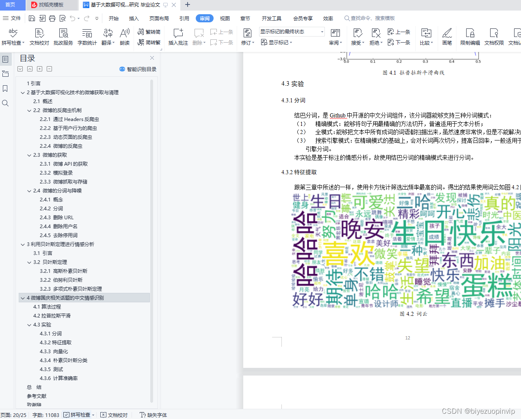This screenshot has width=521, height=419.
Task: Open 限制编辑 restrict editing panel
Action: pyautogui.click(x=469, y=37)
